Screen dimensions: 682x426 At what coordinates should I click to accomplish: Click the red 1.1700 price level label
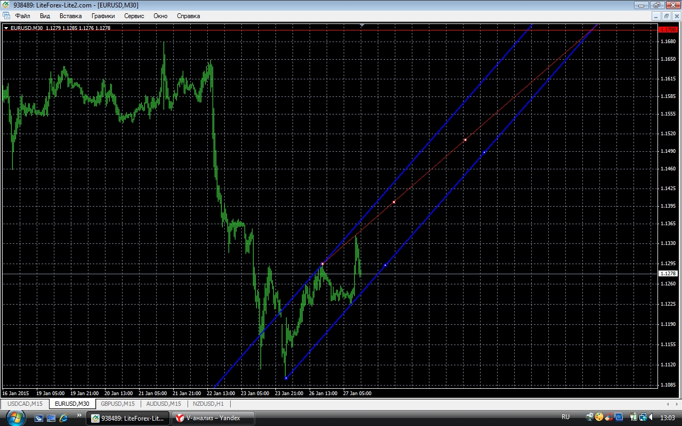tap(668, 30)
